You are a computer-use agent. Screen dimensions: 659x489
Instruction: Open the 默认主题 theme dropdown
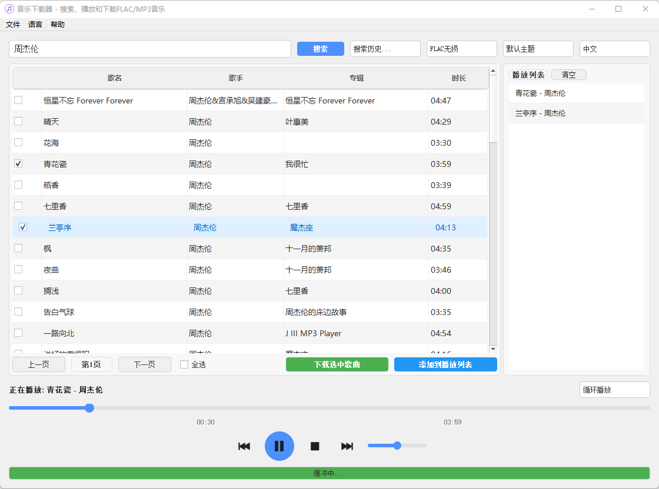[x=538, y=49]
